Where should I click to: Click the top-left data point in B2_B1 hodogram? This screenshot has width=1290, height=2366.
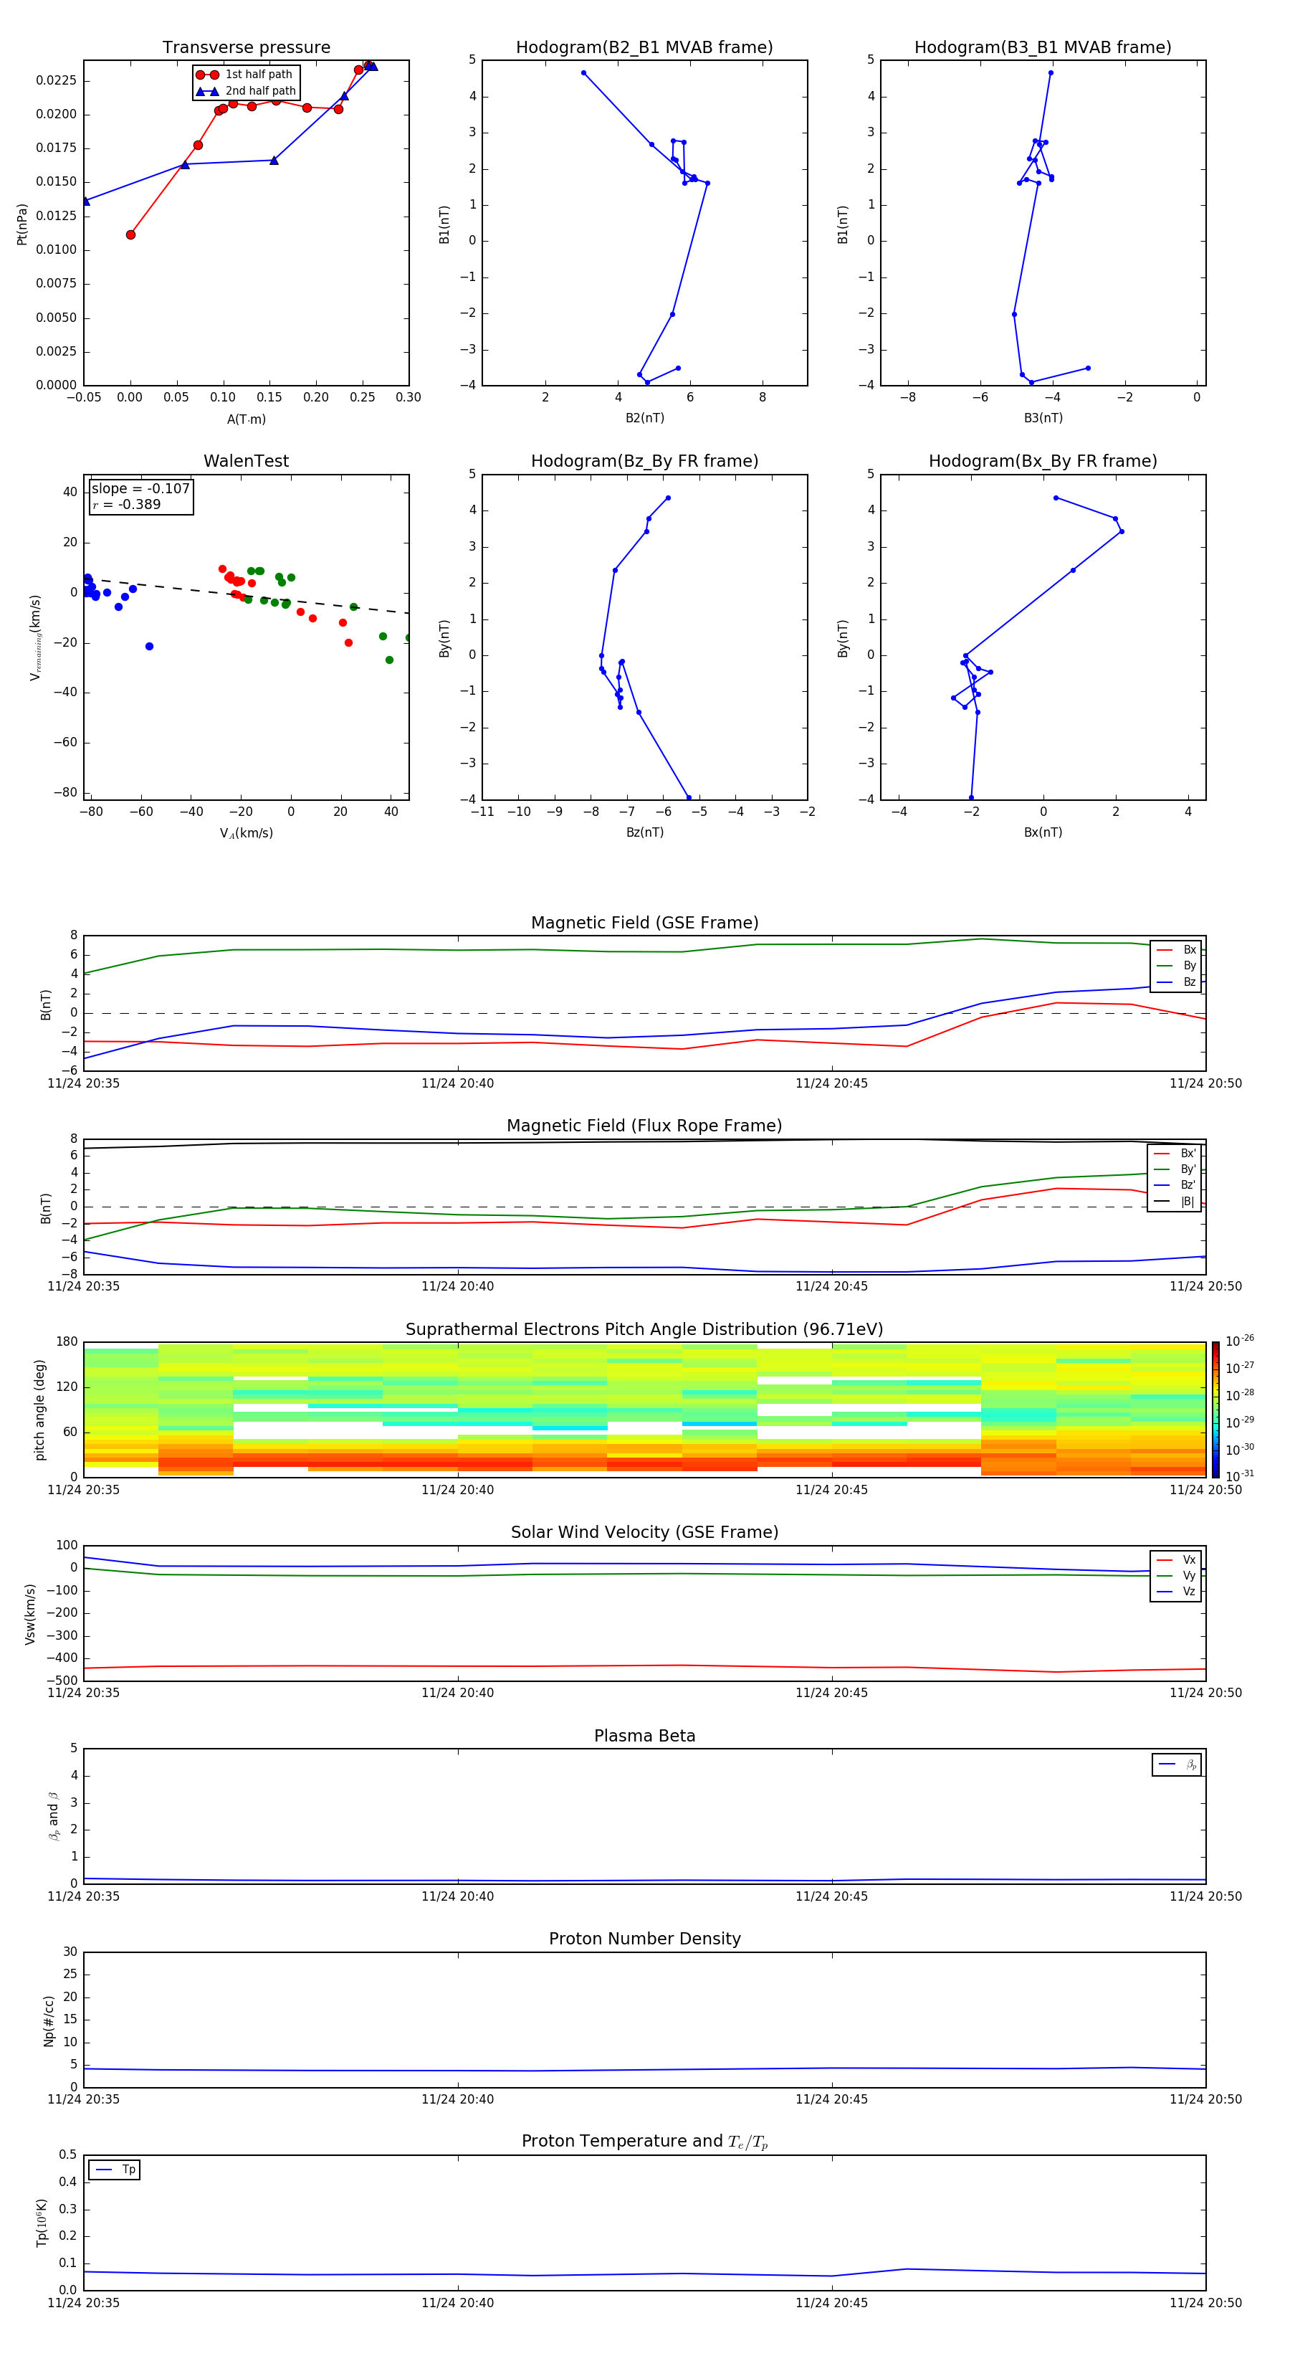(583, 72)
